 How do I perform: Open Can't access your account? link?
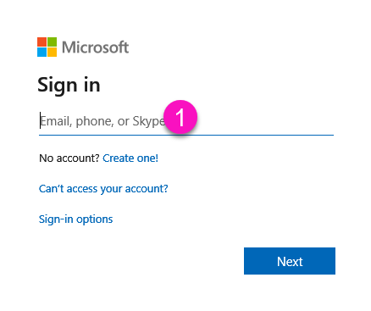(103, 189)
